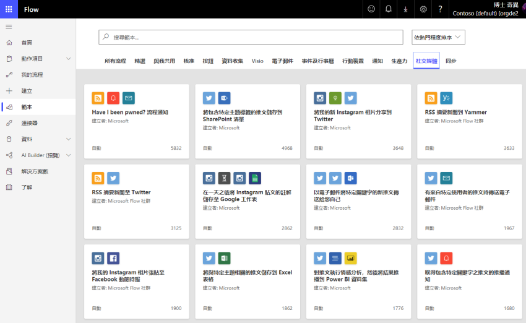Click the download arrow icon in header

[405, 9]
